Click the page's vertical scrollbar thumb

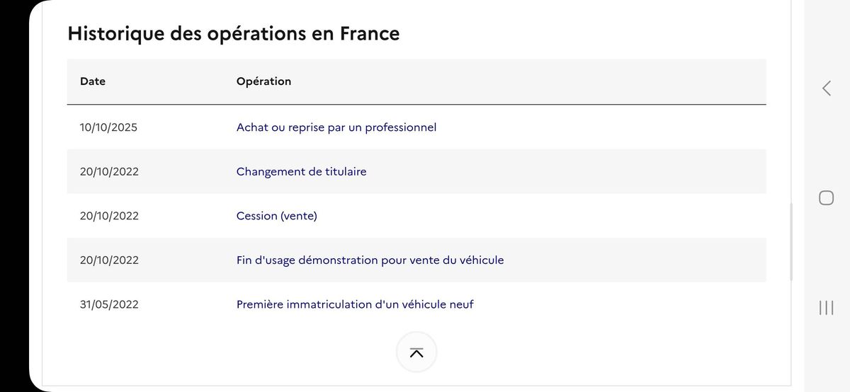(790, 242)
